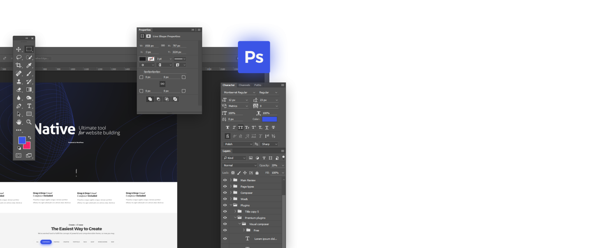Open the stroke width 3 pt dropdown

(x=164, y=59)
